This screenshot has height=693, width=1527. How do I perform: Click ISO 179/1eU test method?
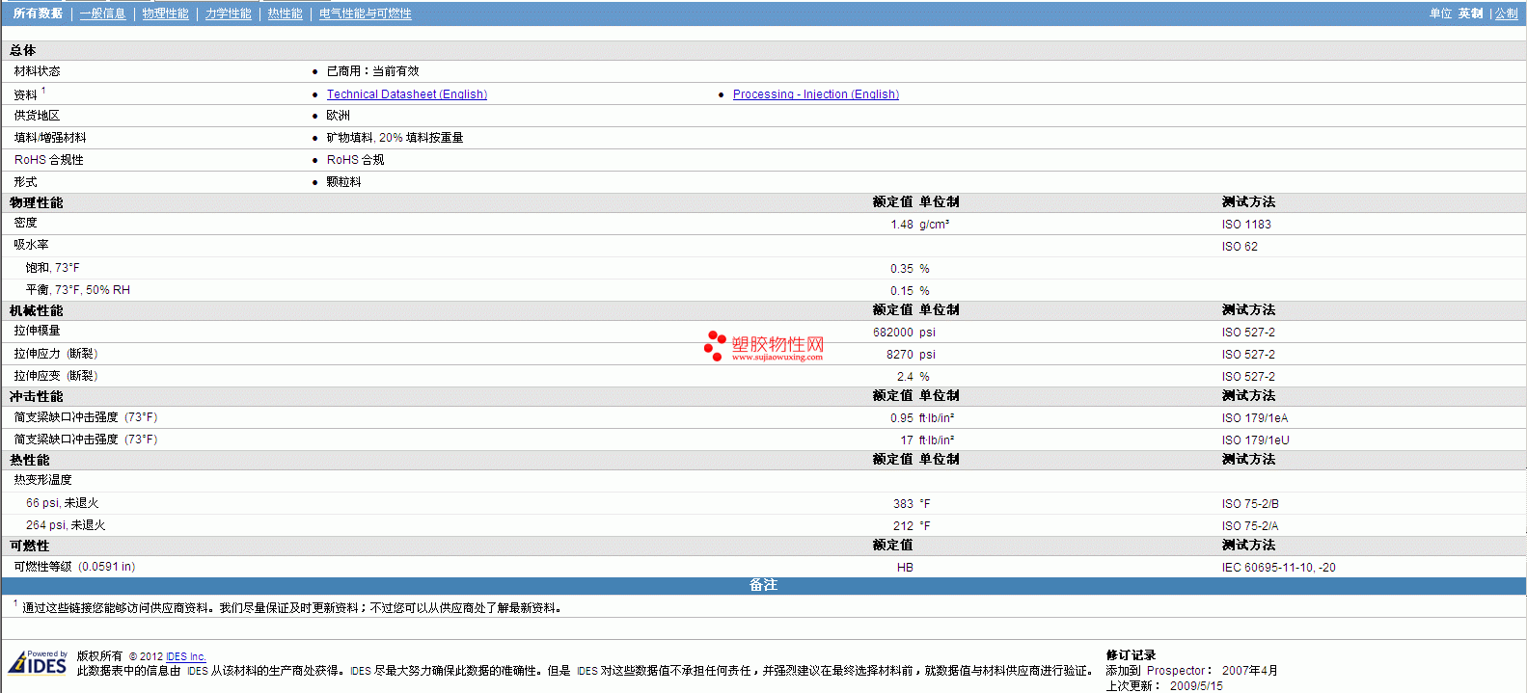1256,440
